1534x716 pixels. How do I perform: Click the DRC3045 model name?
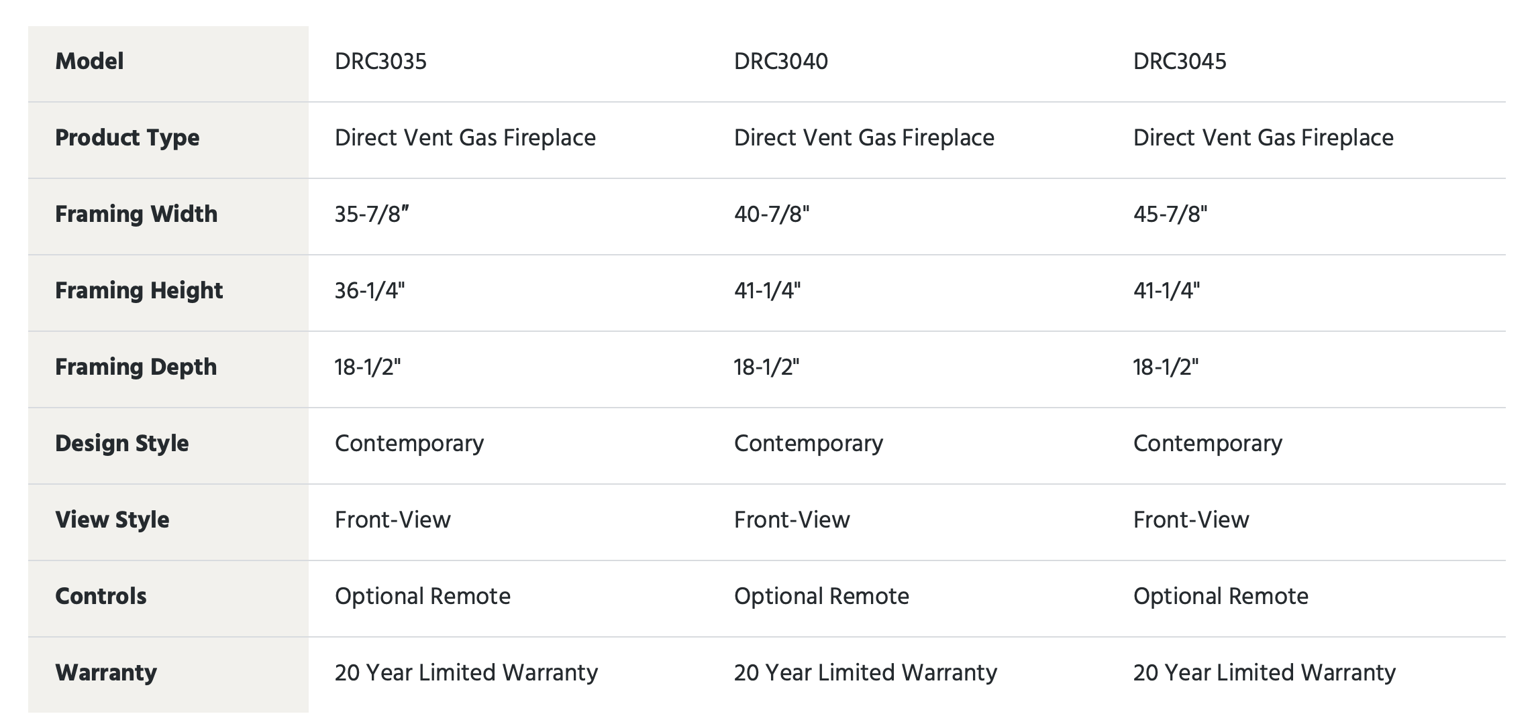click(1180, 62)
